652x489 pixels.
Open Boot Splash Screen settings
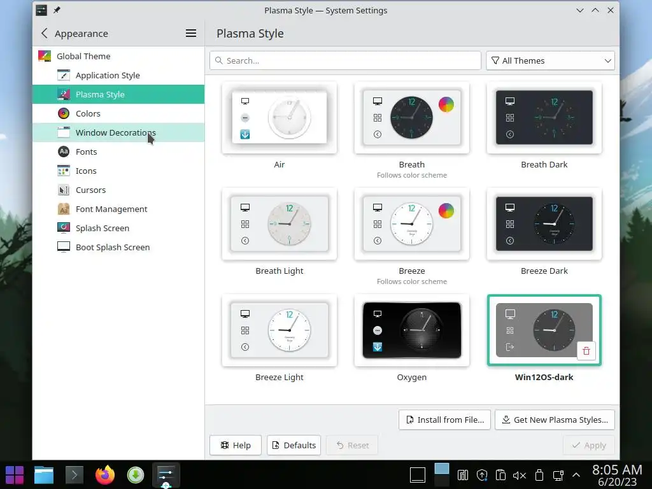tap(118, 248)
